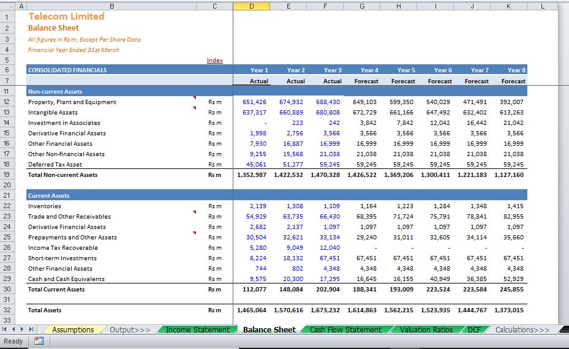
Task: Click the CONSOLIDATED FINANCIALS header cell
Action: [x=67, y=70]
